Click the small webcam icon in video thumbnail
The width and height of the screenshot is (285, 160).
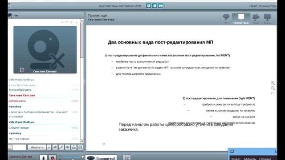pyautogui.click(x=22, y=70)
